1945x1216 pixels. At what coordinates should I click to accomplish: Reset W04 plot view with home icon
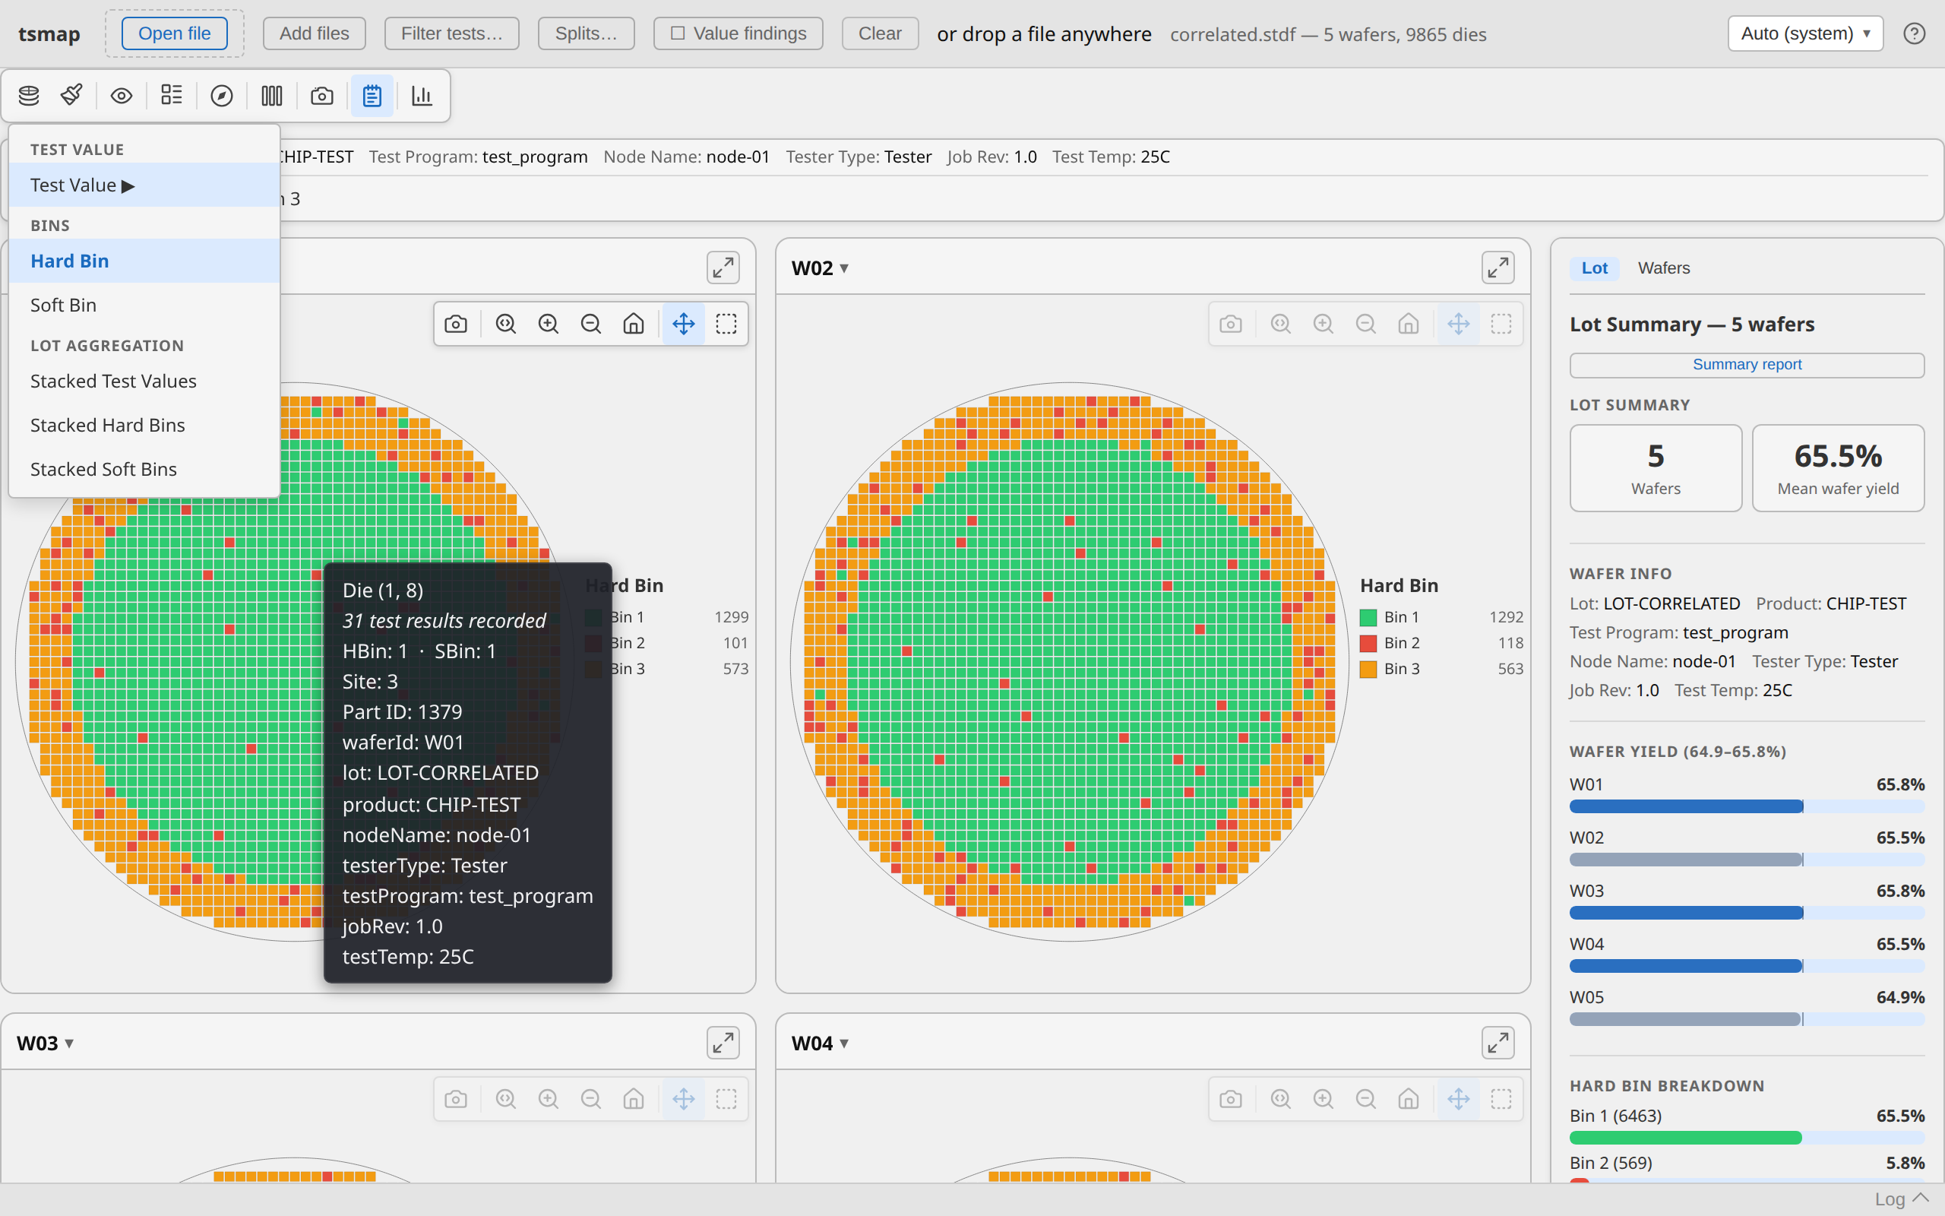point(1408,1100)
